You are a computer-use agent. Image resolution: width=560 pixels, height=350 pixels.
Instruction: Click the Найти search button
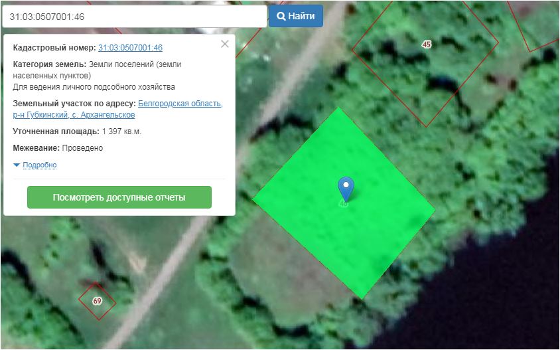tap(296, 16)
